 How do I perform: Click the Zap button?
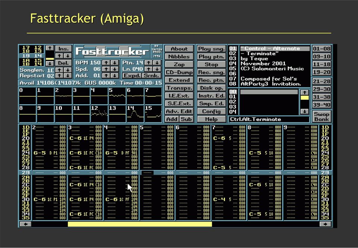(x=179, y=64)
